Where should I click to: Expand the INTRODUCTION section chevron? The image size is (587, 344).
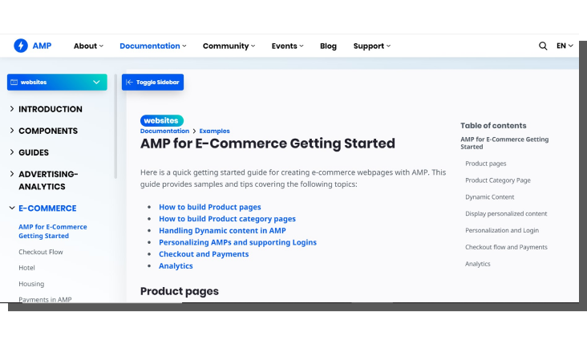click(x=12, y=109)
